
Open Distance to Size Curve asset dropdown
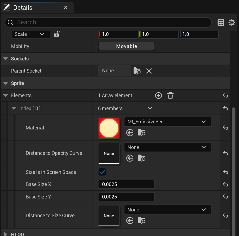[168, 210]
